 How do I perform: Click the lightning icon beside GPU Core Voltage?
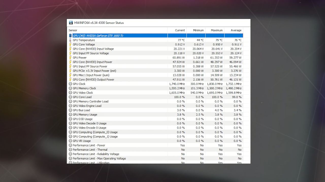[70, 44]
